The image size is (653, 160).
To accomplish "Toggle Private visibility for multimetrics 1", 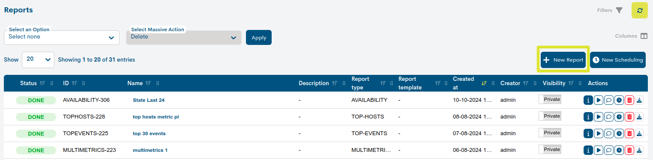I will [x=550, y=149].
